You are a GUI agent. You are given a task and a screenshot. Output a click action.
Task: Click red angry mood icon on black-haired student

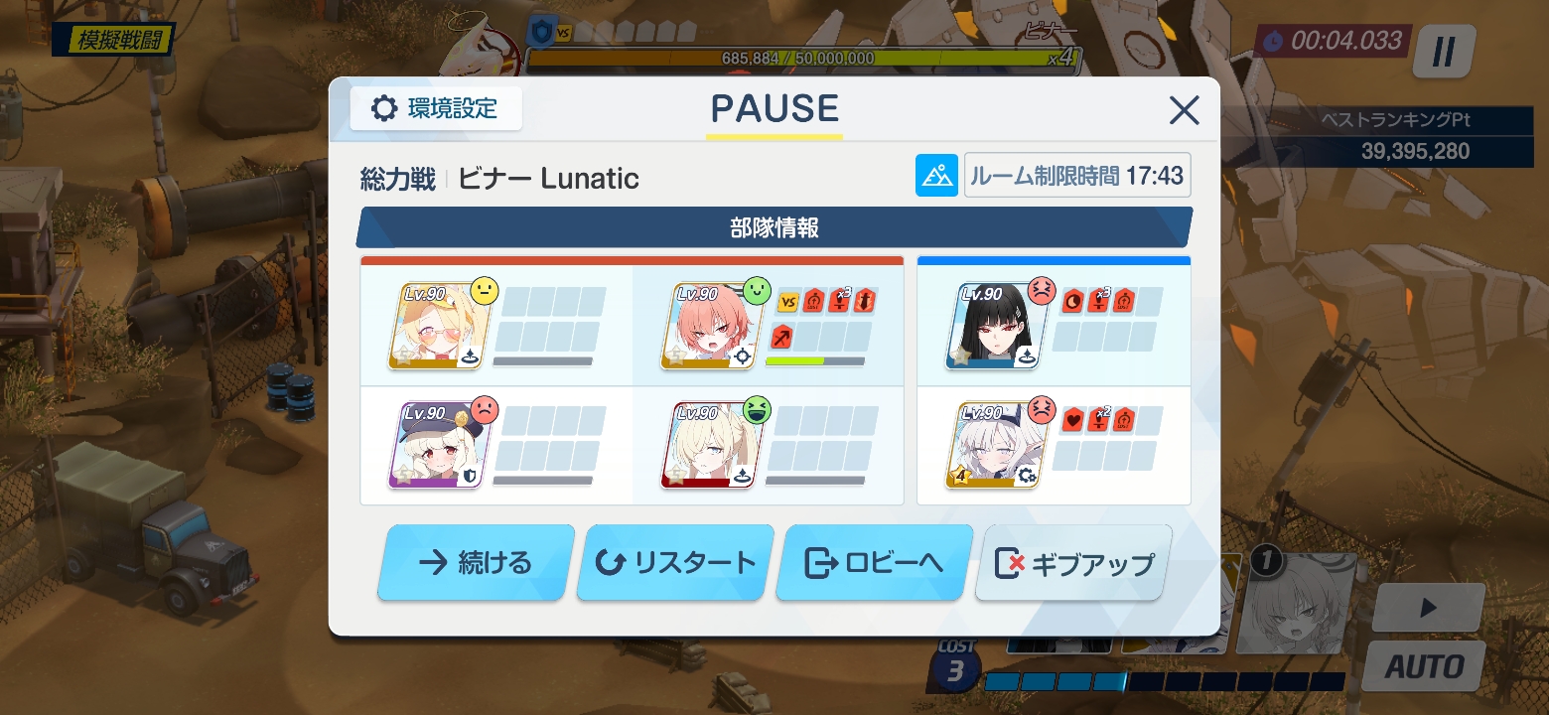(x=1041, y=290)
